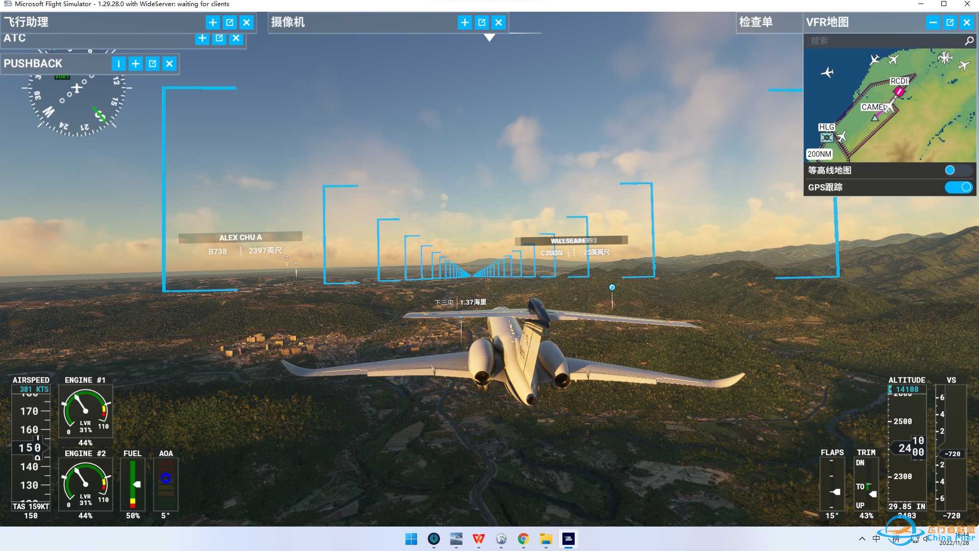This screenshot has height=551, width=979.
Task: Pop out the 飞行助理 panel into a window
Action: [x=229, y=22]
